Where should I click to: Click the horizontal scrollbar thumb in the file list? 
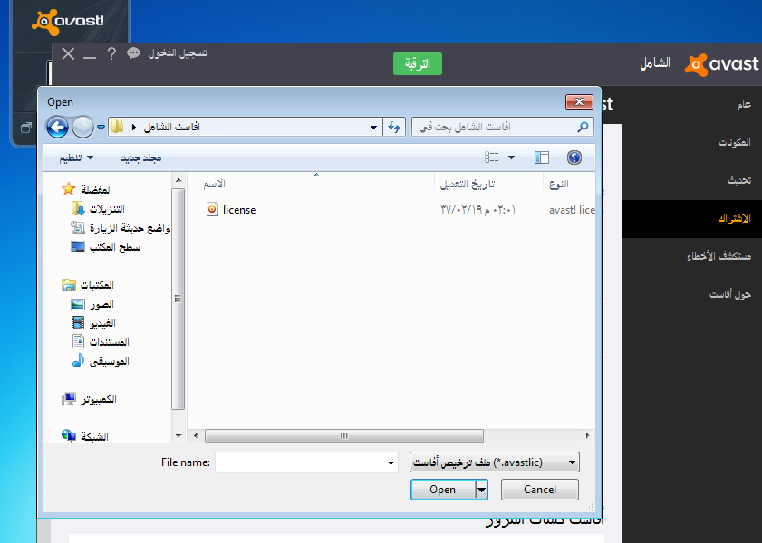point(344,436)
